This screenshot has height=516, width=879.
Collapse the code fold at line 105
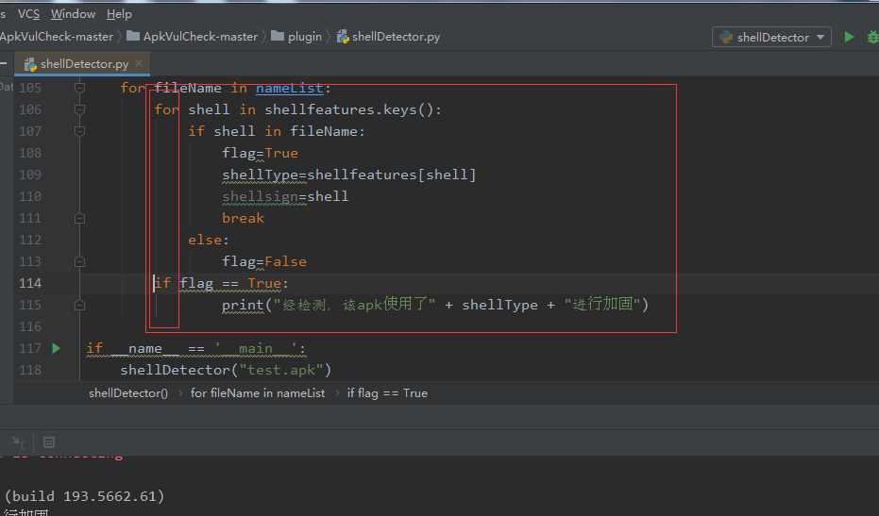coord(79,88)
